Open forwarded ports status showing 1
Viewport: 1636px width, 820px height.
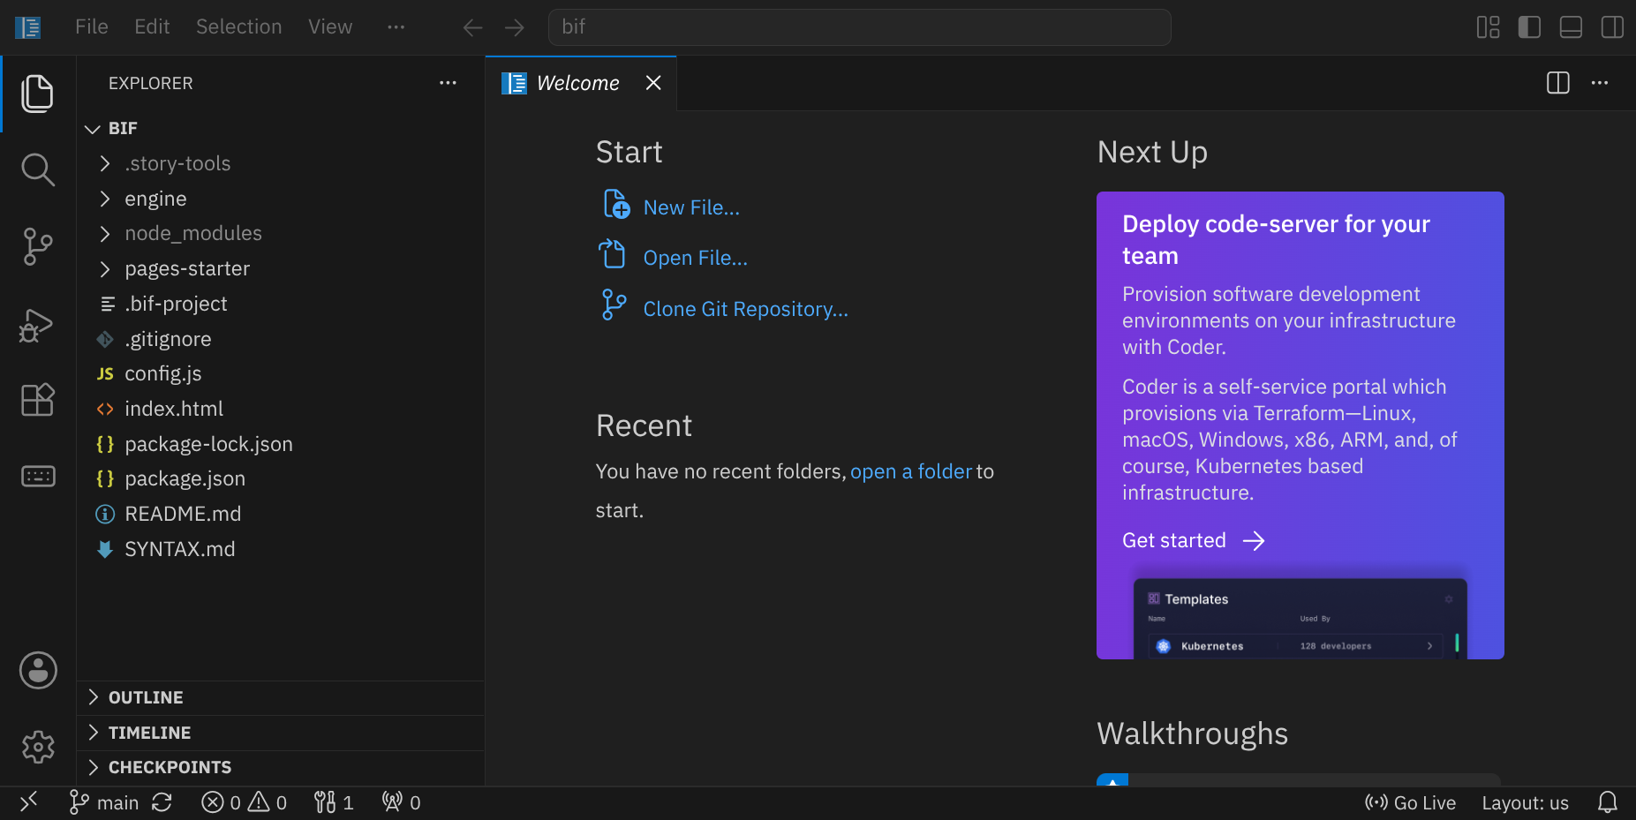(x=334, y=802)
